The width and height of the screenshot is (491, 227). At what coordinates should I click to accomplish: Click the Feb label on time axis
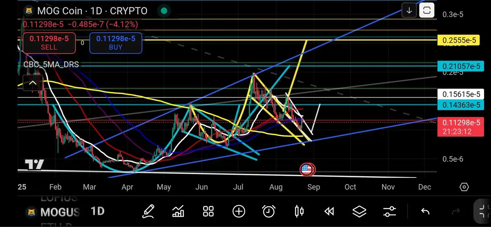55,187
